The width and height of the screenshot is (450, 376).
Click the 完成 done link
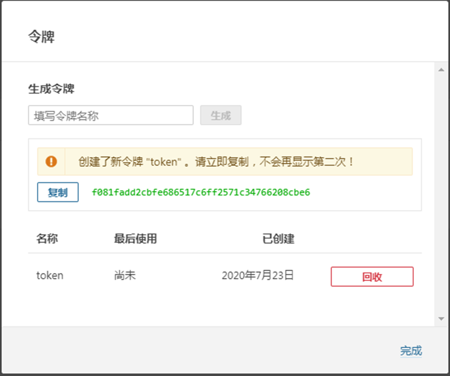tap(411, 351)
